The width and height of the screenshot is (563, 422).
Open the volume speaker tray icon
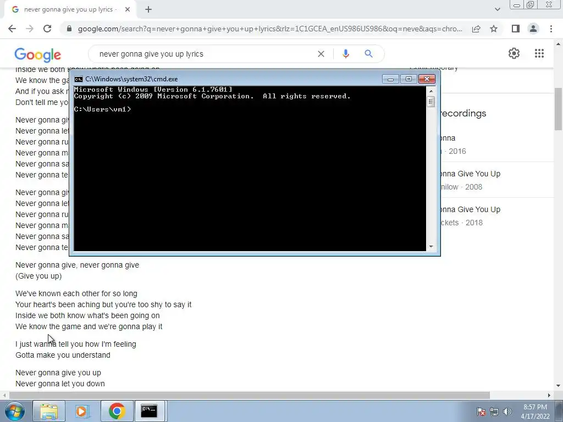507,412
